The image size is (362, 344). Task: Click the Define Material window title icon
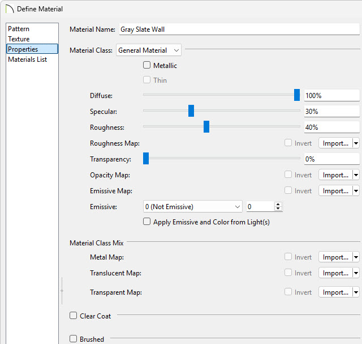(x=10, y=9)
